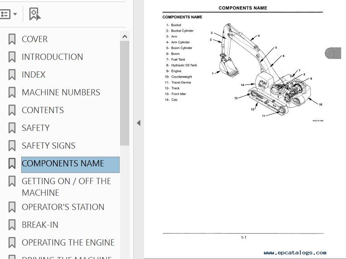Click the 'Boom Cylinder' legend entry
346x259 pixels.
182,48
